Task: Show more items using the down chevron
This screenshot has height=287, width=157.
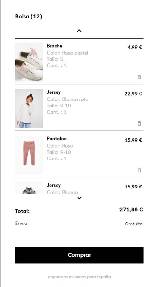Action: (79, 198)
